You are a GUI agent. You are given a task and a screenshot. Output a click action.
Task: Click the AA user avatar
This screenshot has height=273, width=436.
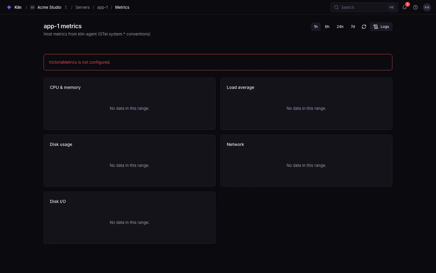tap(427, 7)
